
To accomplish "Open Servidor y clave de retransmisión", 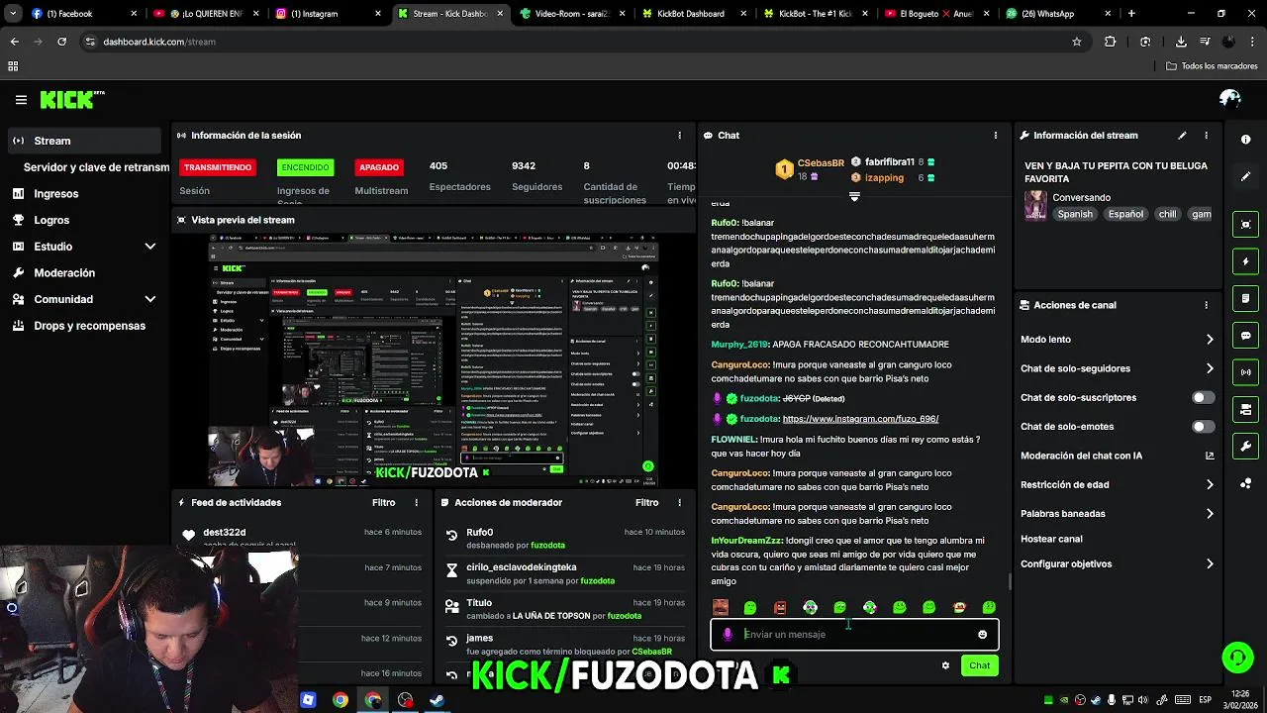I will click(x=96, y=167).
